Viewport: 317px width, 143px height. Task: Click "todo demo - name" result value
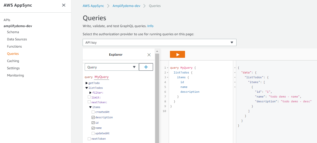(285, 96)
